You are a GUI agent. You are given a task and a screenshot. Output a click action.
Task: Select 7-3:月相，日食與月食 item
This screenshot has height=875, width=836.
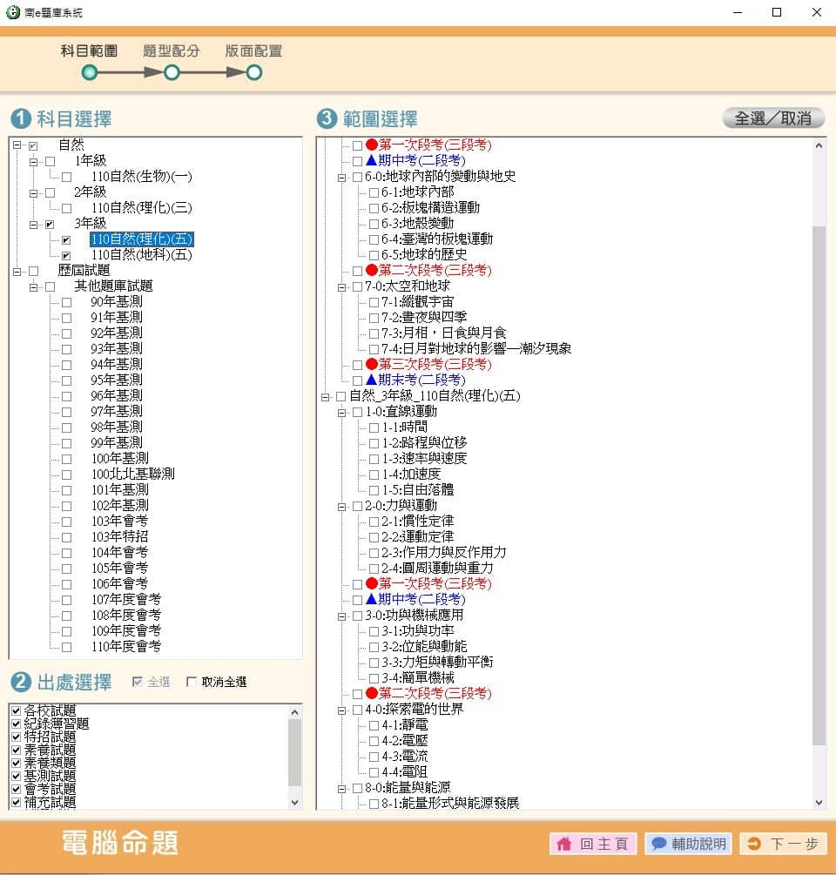443,333
